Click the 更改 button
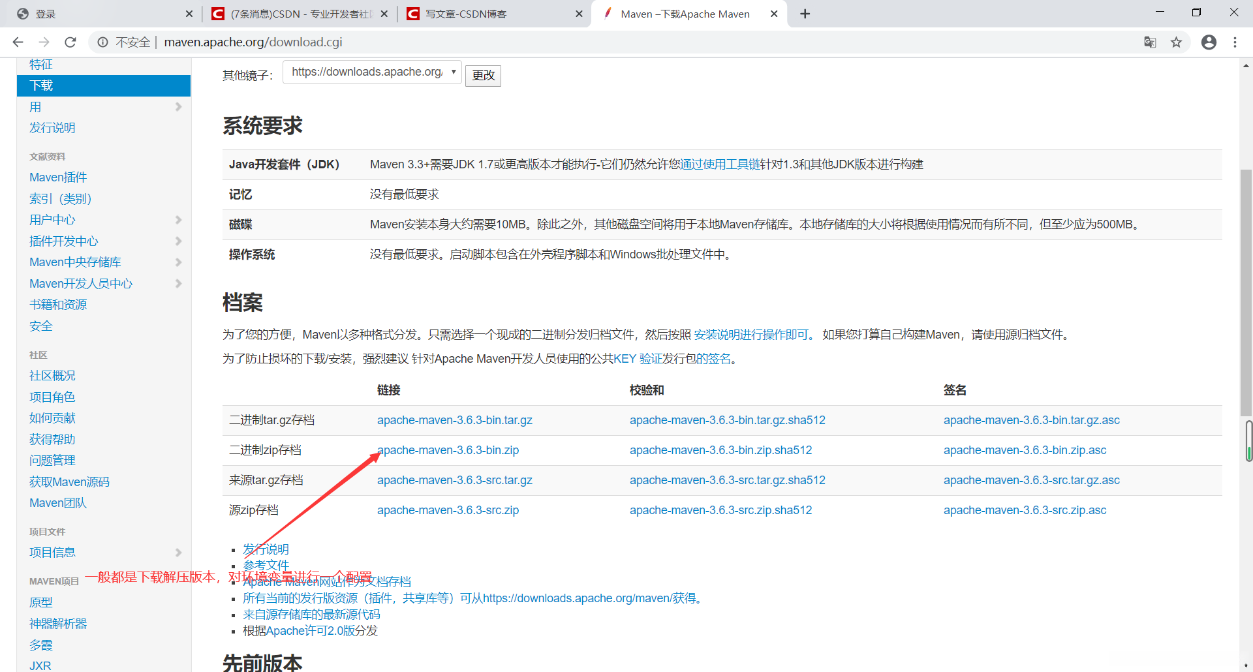 point(483,75)
